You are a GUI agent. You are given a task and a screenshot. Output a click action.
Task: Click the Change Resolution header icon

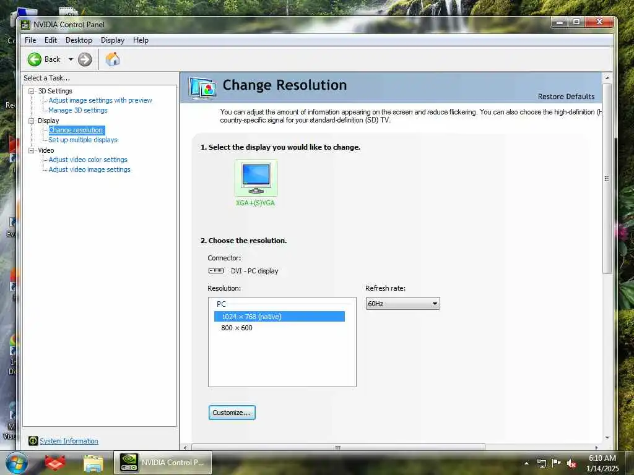point(202,88)
